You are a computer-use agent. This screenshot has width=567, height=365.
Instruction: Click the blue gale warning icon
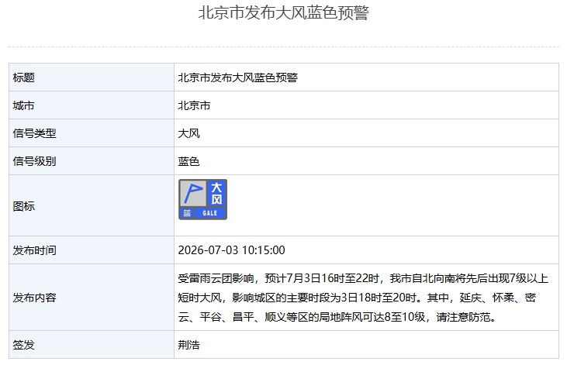point(203,199)
